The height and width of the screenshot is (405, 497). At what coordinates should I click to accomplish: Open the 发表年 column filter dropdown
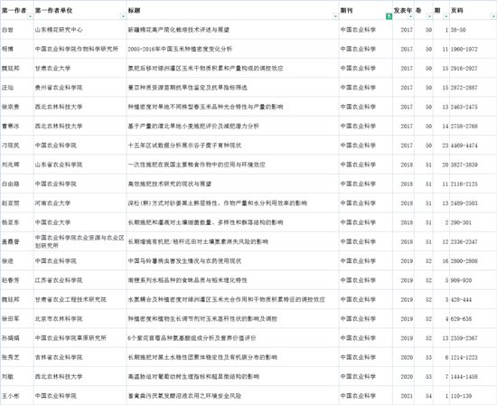pos(410,16)
